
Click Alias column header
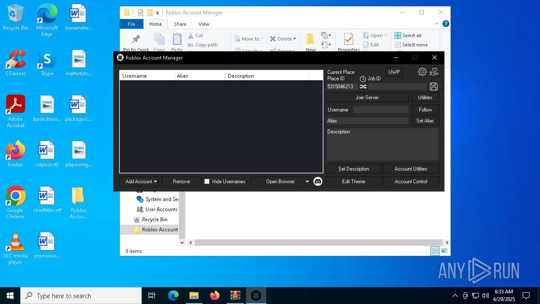pyautogui.click(x=200, y=76)
